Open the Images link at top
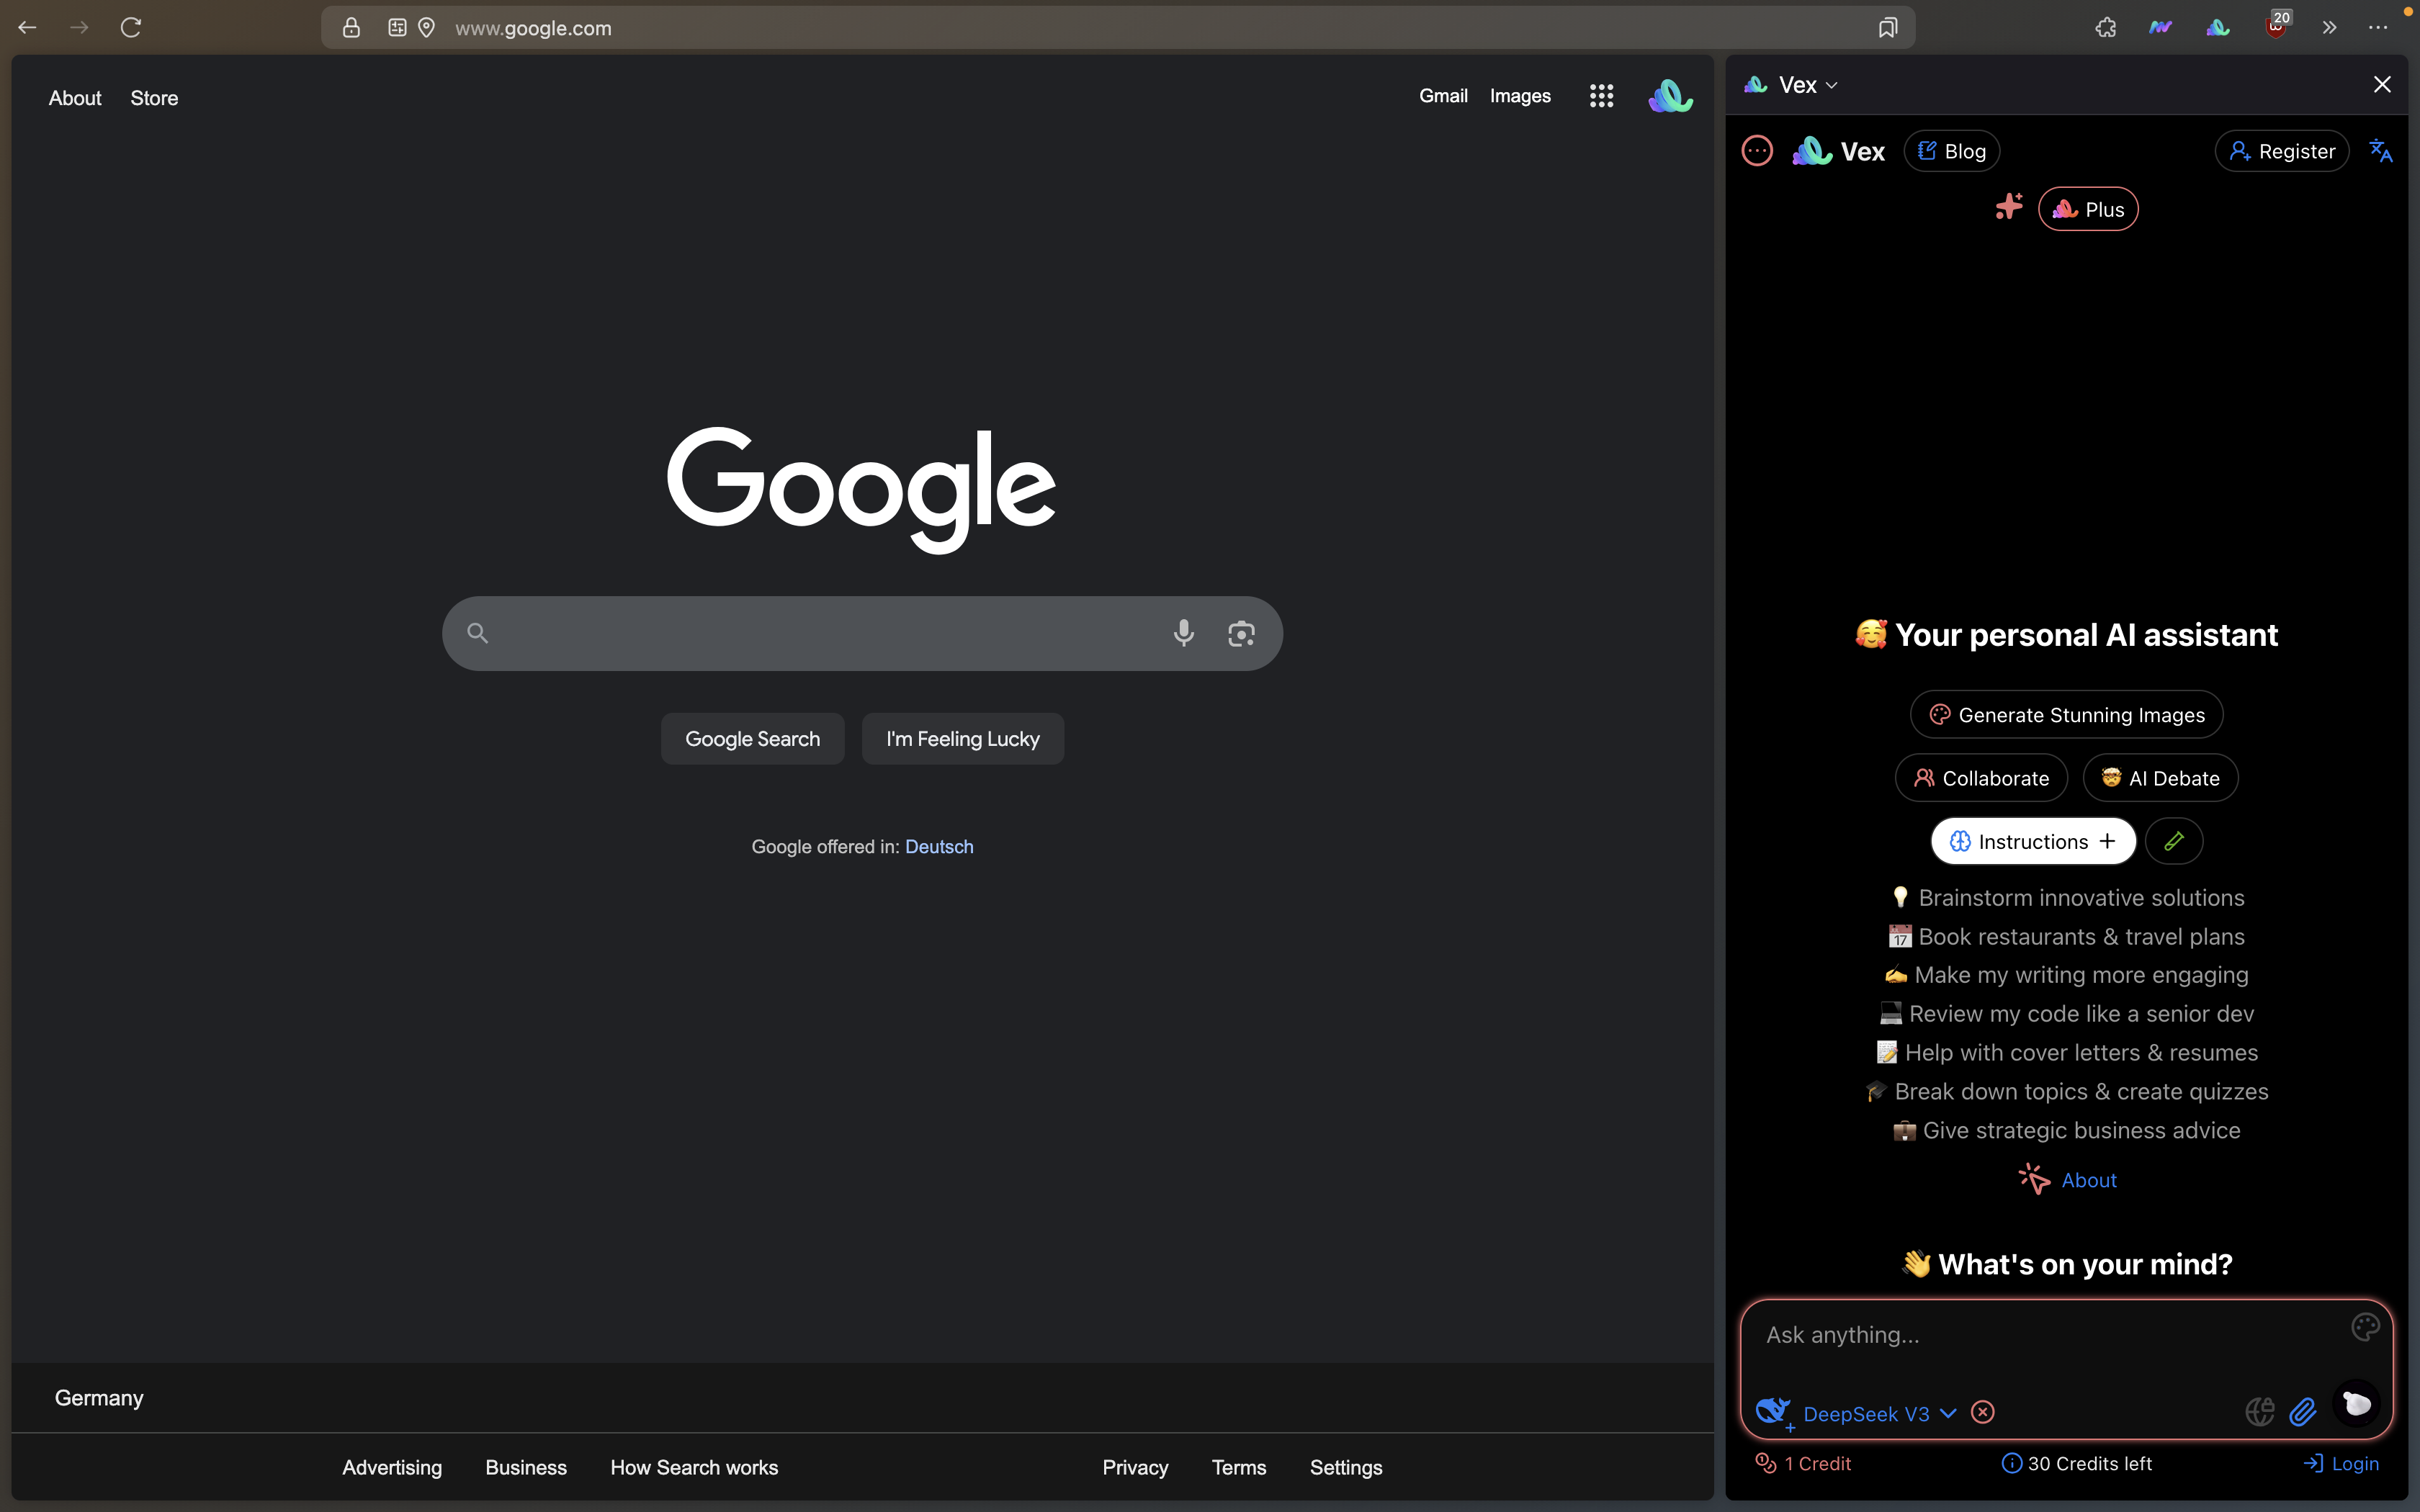This screenshot has height=1512, width=2420. tap(1520, 96)
